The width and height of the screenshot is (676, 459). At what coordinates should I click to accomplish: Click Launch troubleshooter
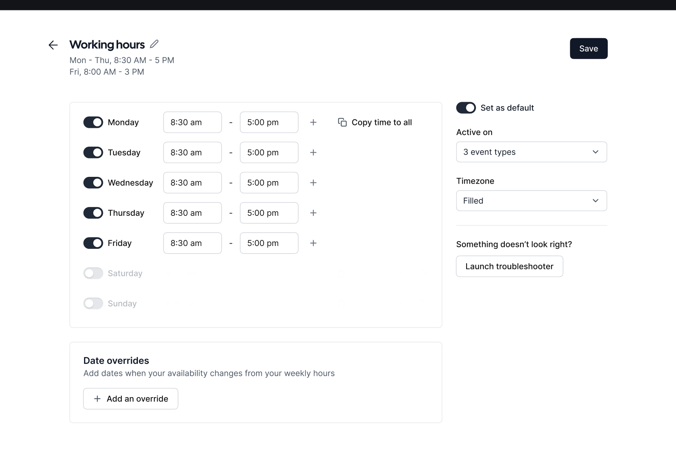click(509, 266)
